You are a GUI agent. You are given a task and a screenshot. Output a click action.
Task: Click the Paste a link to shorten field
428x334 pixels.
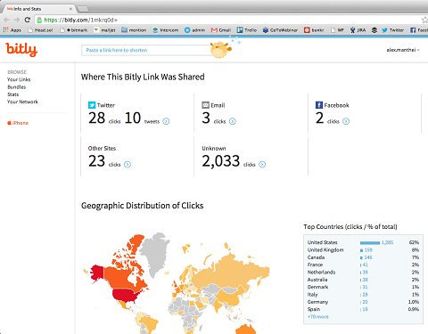click(x=145, y=50)
